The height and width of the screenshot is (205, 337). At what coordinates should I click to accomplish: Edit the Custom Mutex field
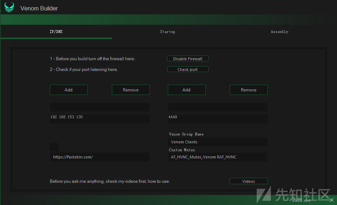click(218, 157)
